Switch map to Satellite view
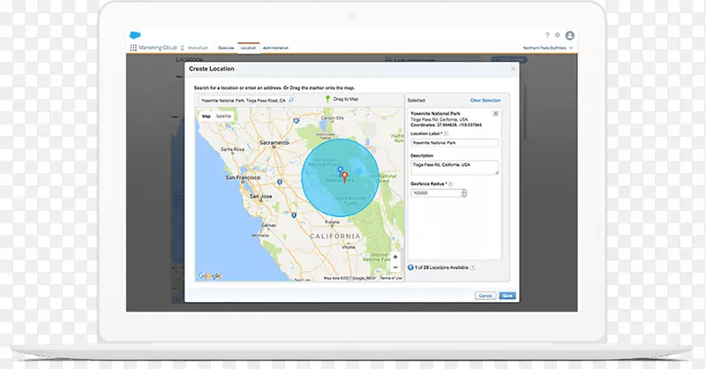 click(x=224, y=116)
